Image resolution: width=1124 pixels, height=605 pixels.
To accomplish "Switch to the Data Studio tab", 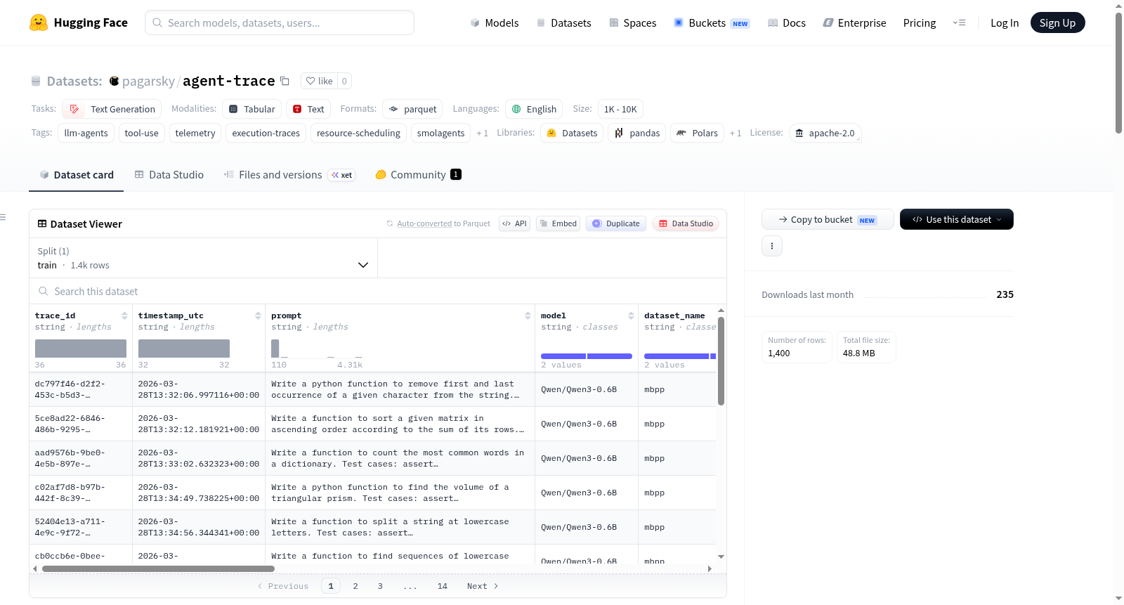I will (x=169, y=174).
